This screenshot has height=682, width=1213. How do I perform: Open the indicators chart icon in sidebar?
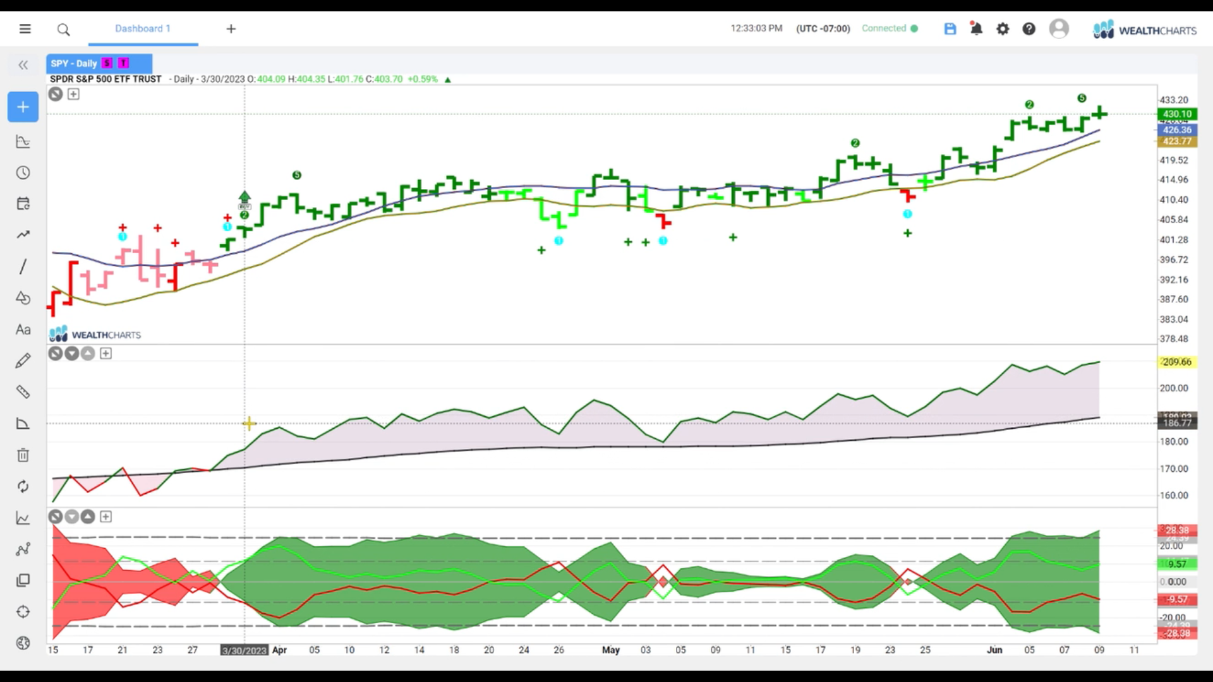pyautogui.click(x=23, y=141)
